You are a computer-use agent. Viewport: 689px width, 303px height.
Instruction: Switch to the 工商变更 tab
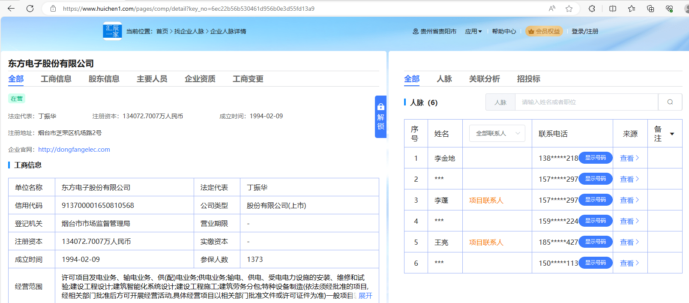pyautogui.click(x=248, y=79)
